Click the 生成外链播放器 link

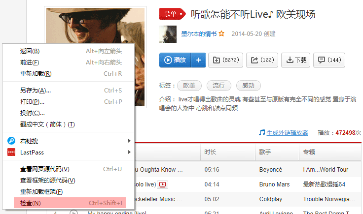288,133
